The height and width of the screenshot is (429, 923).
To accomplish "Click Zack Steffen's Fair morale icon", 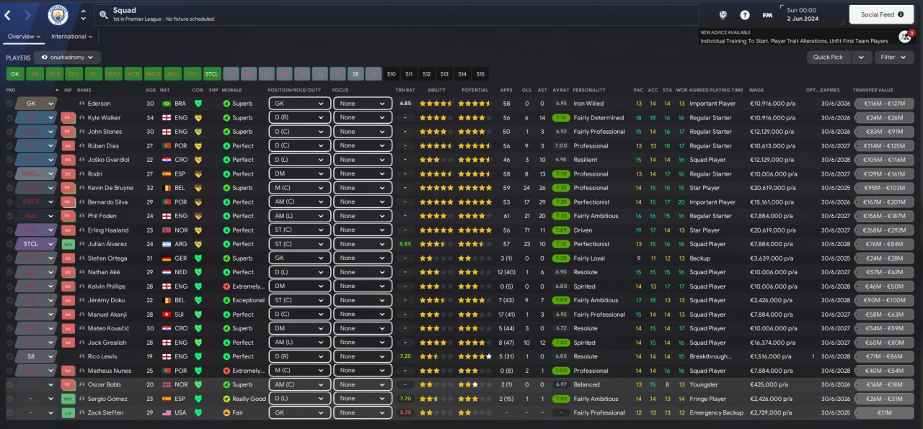I will coord(226,412).
